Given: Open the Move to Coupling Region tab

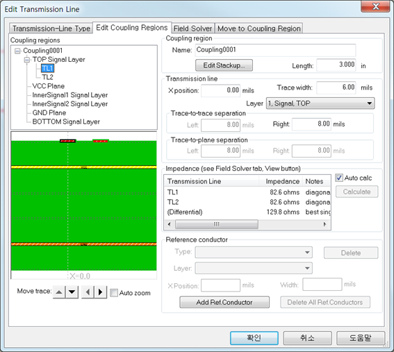Looking at the screenshot, I should click(x=258, y=28).
